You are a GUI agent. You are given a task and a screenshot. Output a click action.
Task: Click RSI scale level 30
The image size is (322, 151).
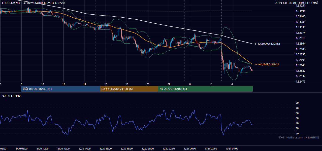[297, 128]
